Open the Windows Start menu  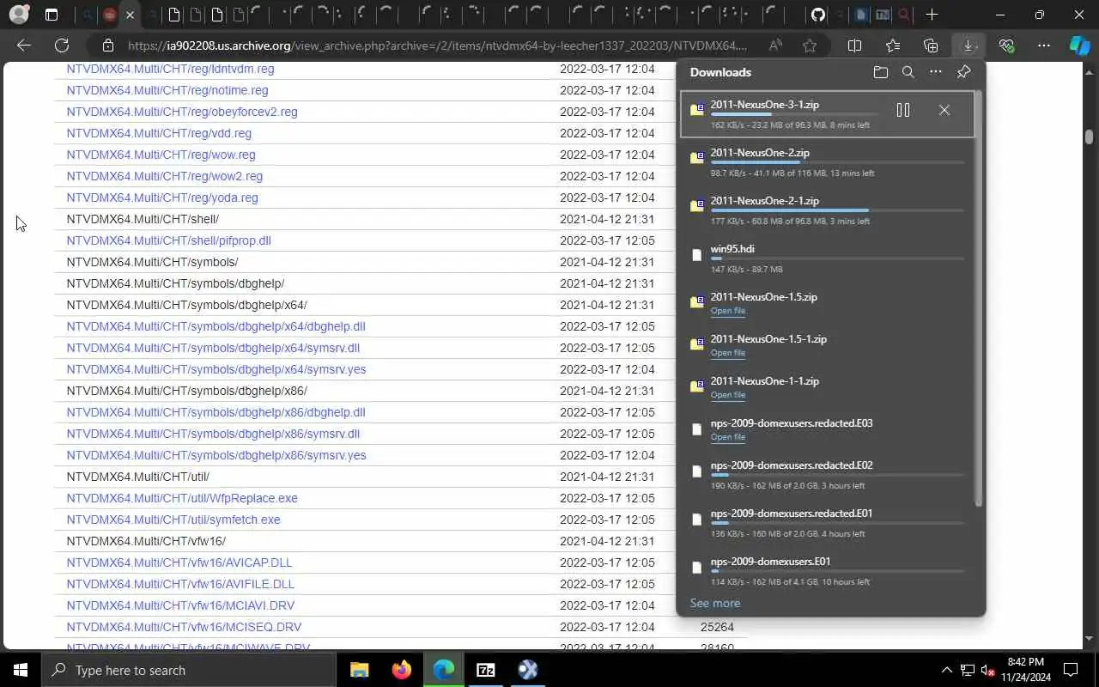[x=21, y=670]
